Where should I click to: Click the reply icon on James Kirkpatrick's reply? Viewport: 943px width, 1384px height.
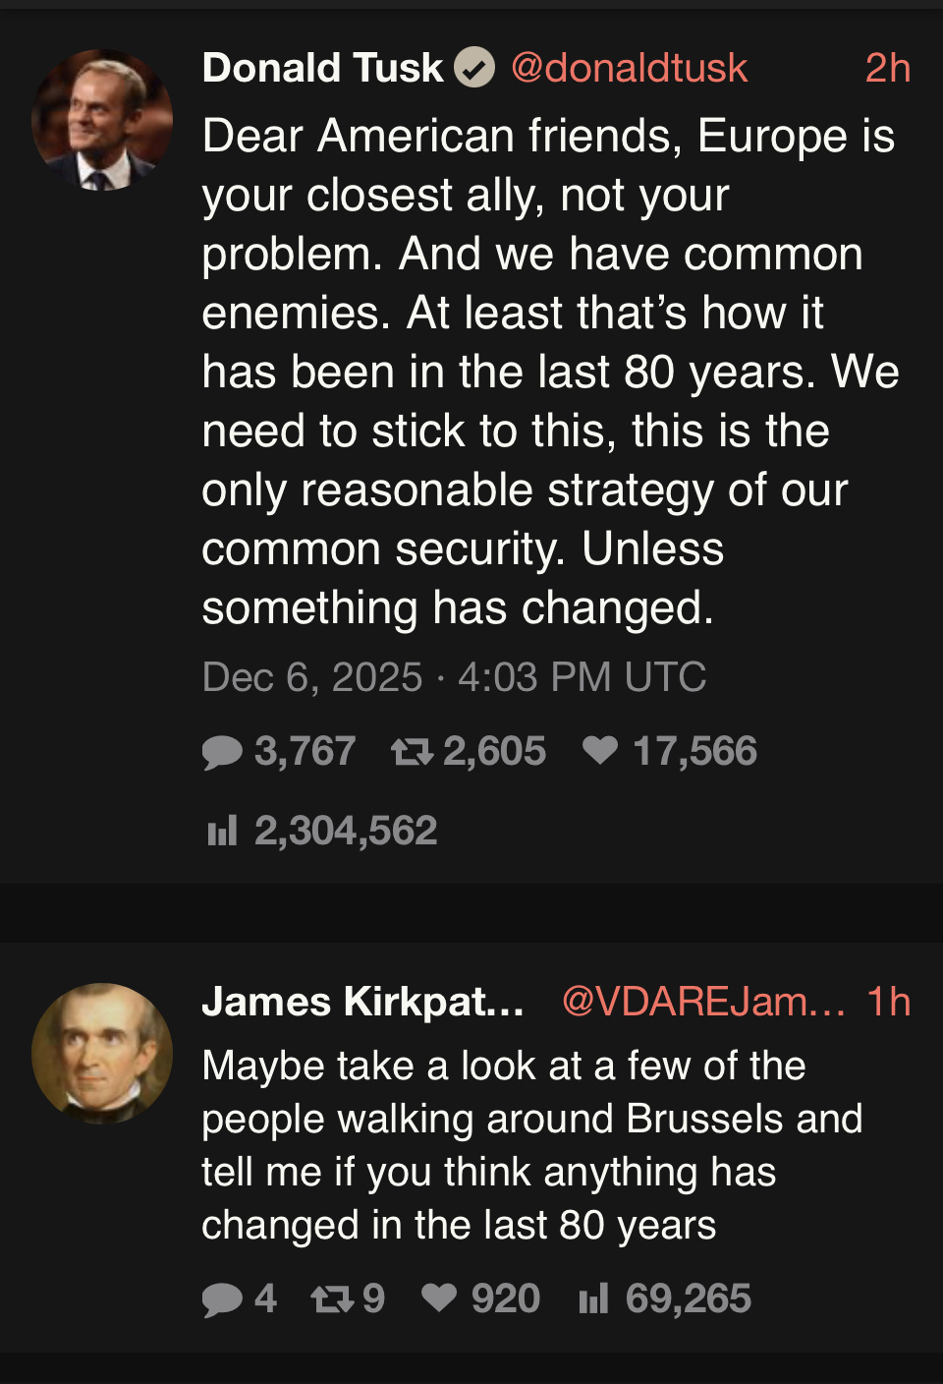point(222,1299)
